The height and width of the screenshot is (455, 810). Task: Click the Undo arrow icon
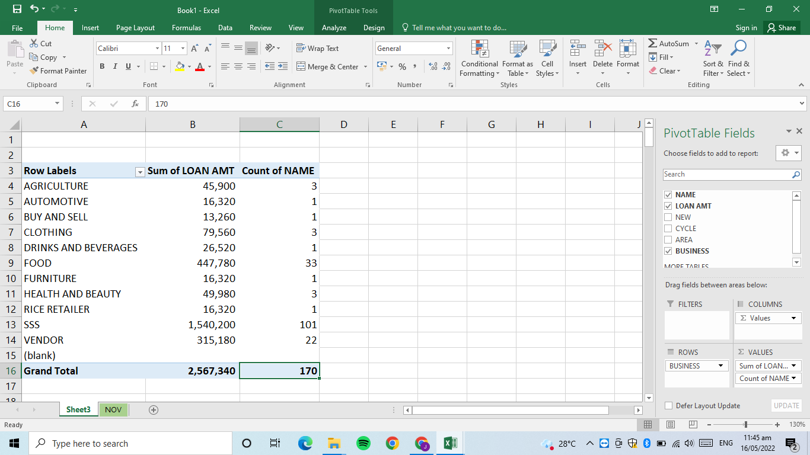(34, 9)
